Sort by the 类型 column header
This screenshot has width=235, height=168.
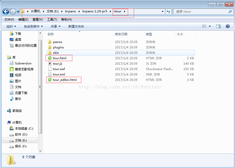click(x=149, y=34)
